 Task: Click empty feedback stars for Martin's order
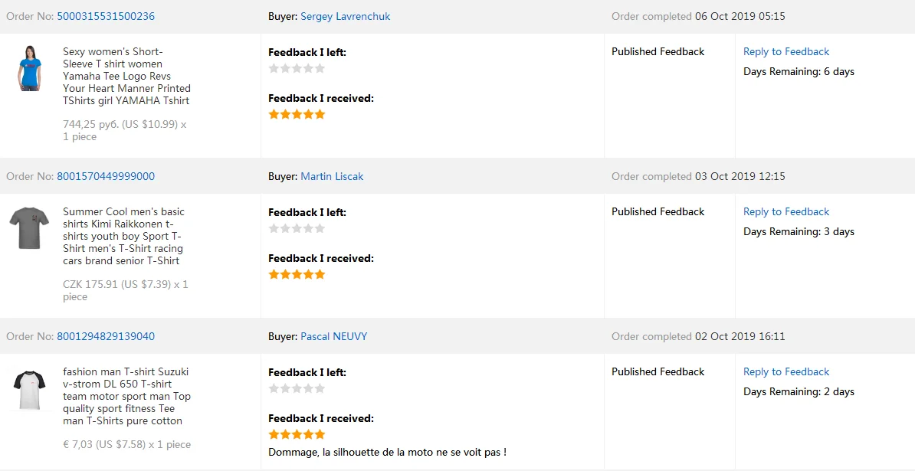(x=297, y=228)
